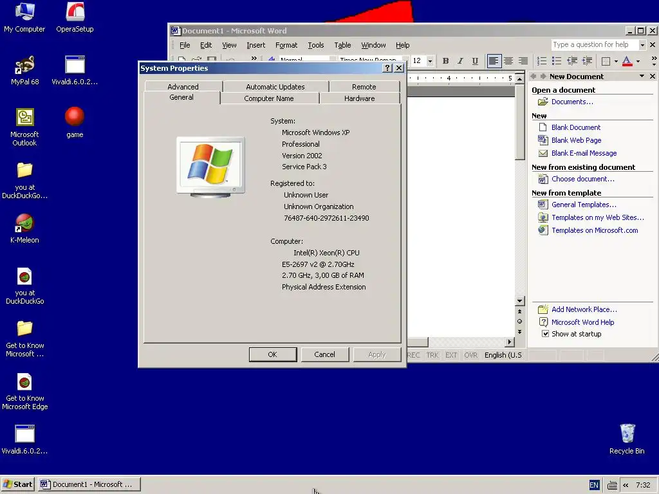659x494 pixels.
Task: Open Word's Format menu
Action: pos(286,45)
